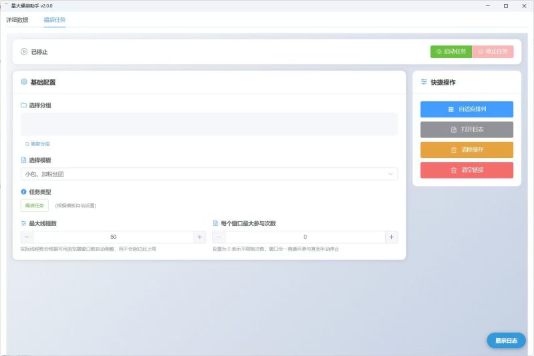
Task: Increase 最大线程数 with the plus button
Action: coord(199,237)
